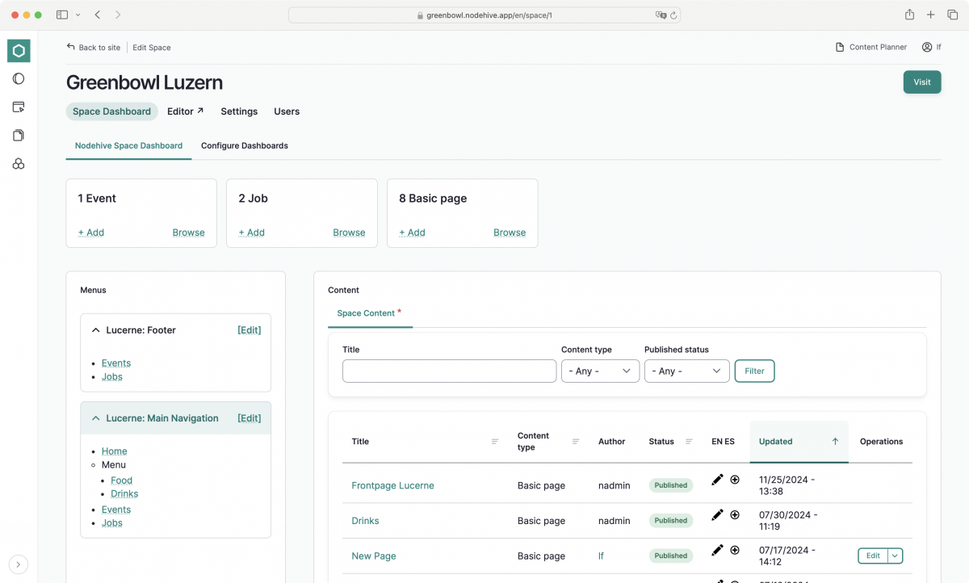
Task: Open the Events link in Main Navigation
Action: 116,510
